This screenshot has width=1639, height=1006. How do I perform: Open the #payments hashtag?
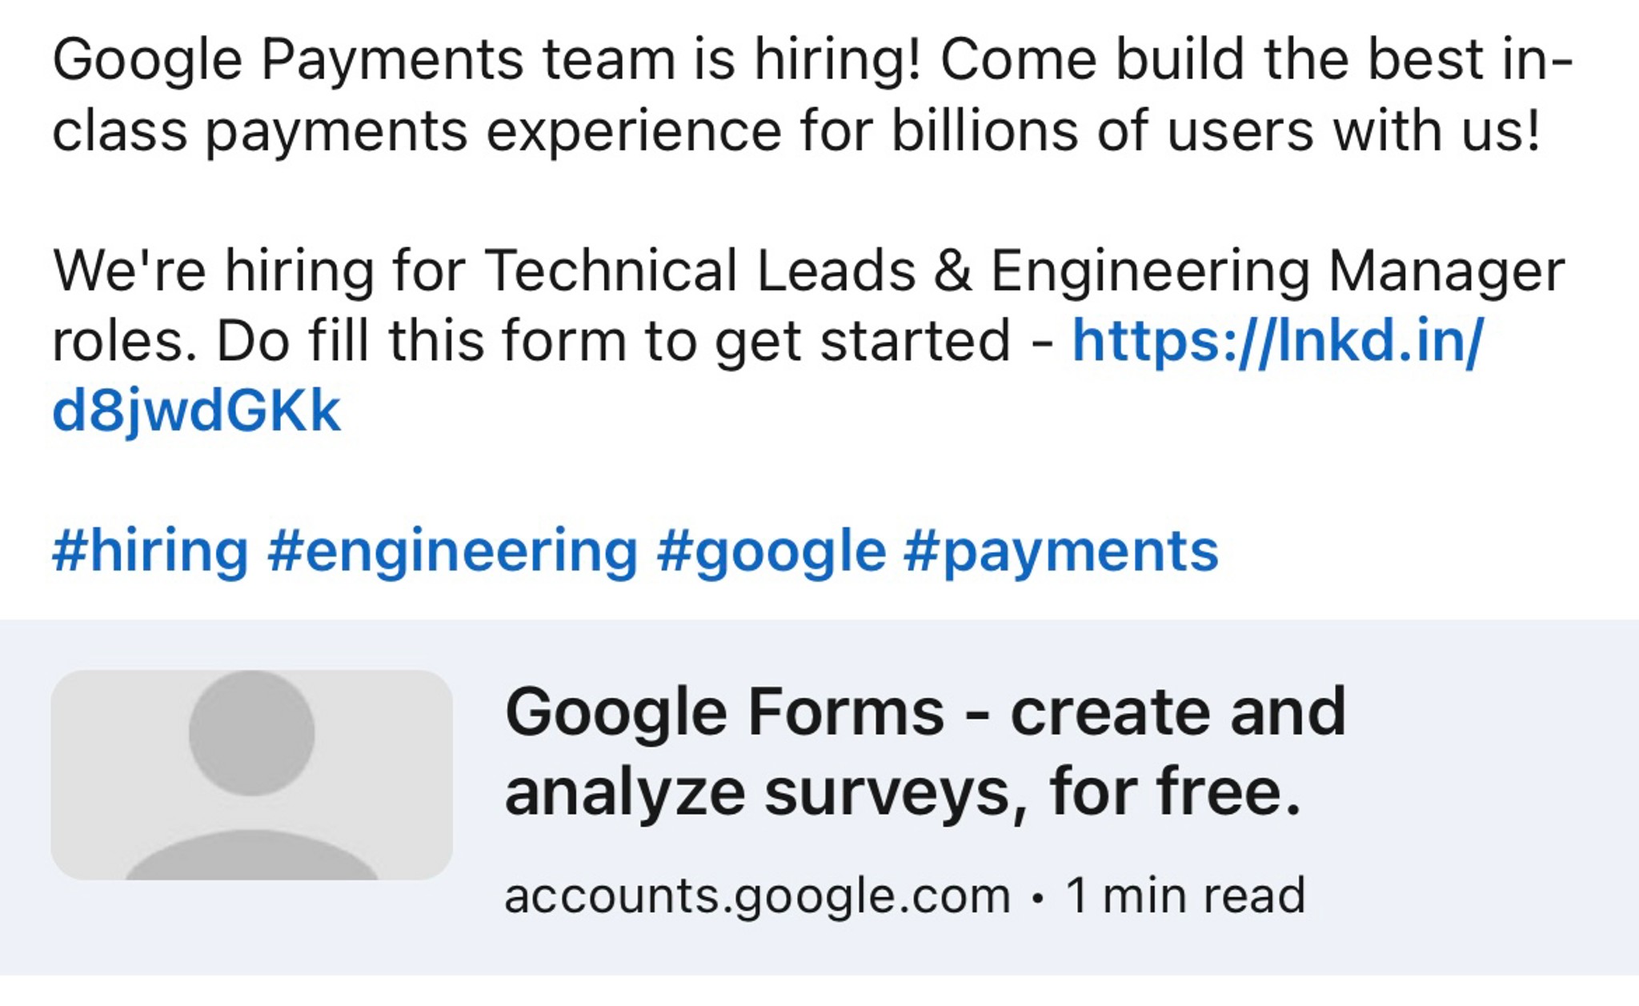point(1061,551)
